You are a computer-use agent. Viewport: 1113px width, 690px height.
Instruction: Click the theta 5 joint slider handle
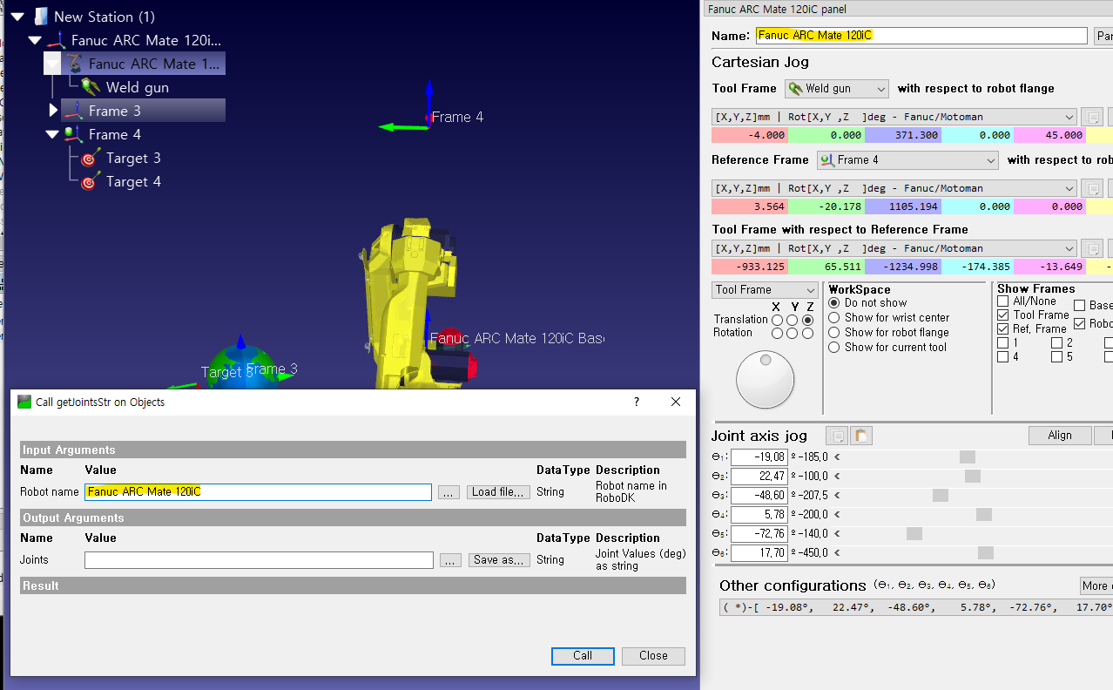914,534
